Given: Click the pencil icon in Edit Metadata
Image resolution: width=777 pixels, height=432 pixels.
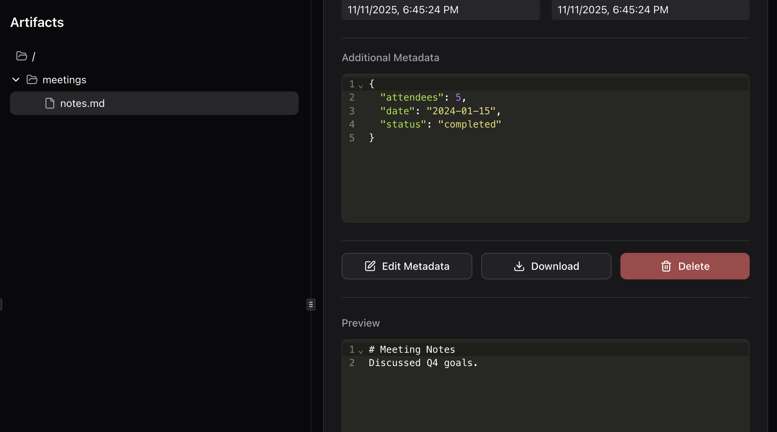Looking at the screenshot, I should (370, 266).
